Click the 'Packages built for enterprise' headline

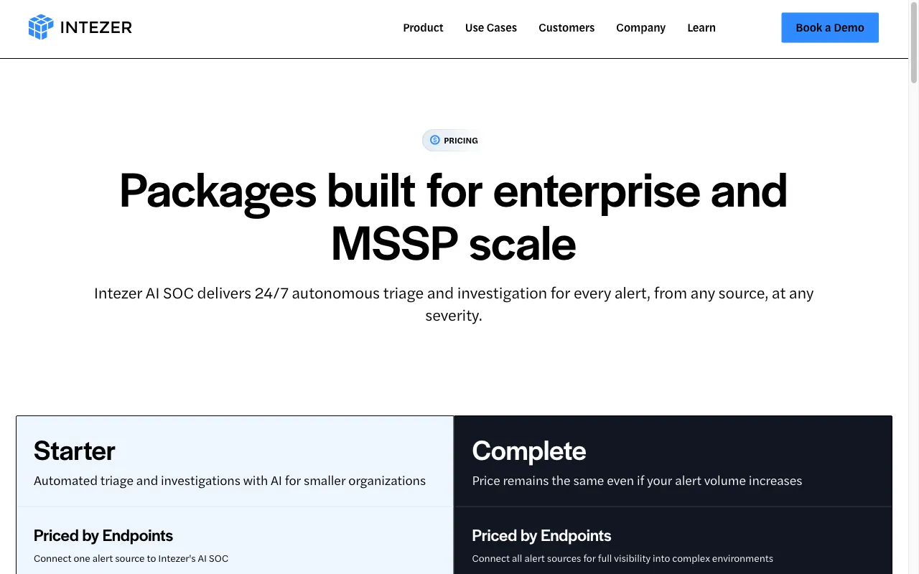pyautogui.click(x=453, y=217)
